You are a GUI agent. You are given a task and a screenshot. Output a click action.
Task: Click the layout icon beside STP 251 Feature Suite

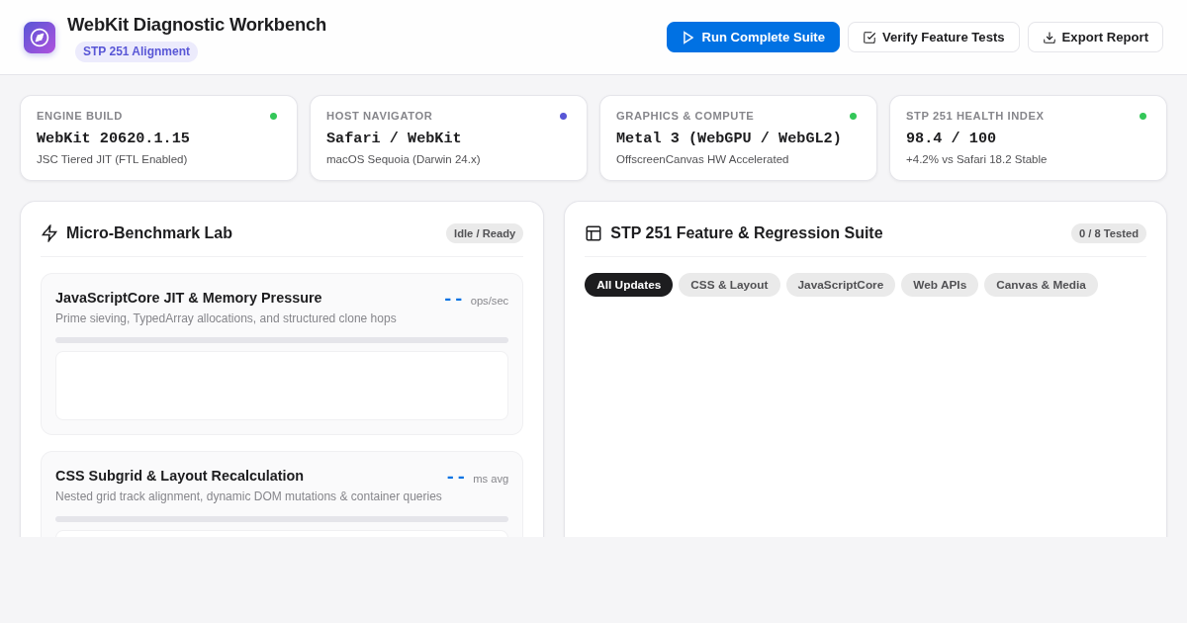point(593,233)
